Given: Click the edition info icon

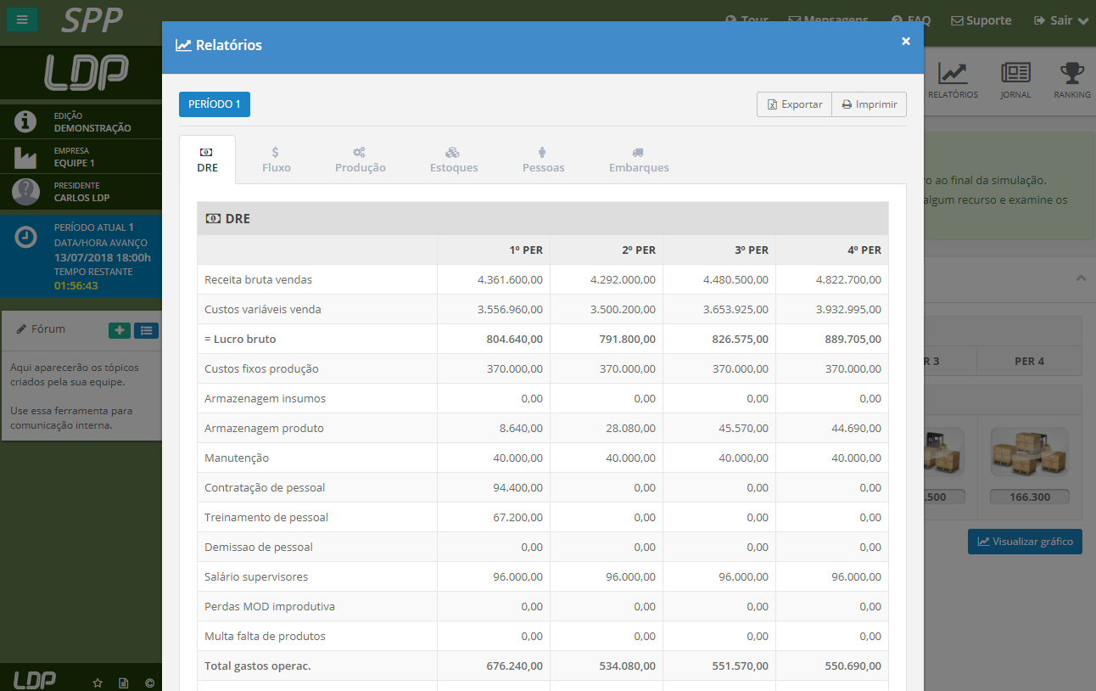Looking at the screenshot, I should tap(25, 121).
